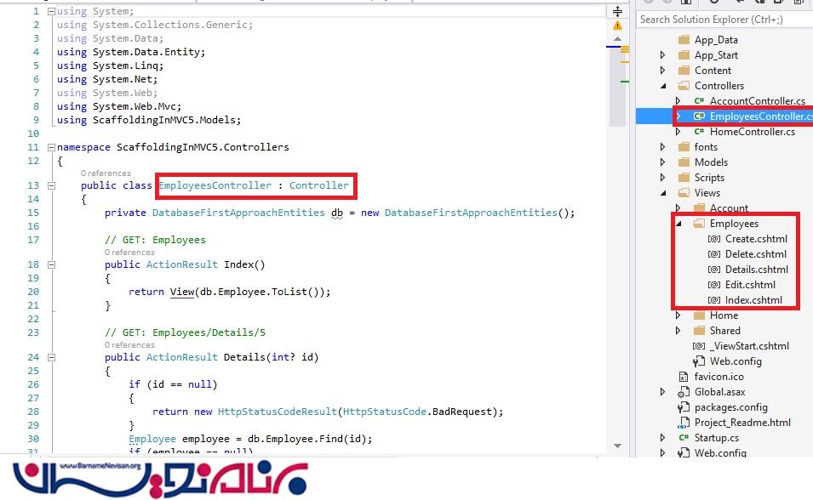
Task: Click the yellow warning indicator in editor margin
Action: pyautogui.click(x=617, y=26)
